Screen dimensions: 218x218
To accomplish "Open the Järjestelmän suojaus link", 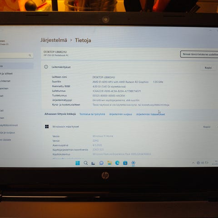I will coord(120,114).
